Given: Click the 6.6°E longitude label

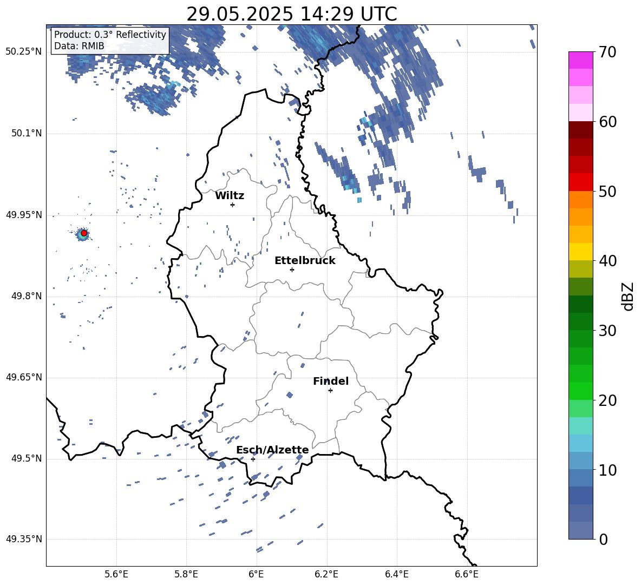Looking at the screenshot, I should click(467, 574).
